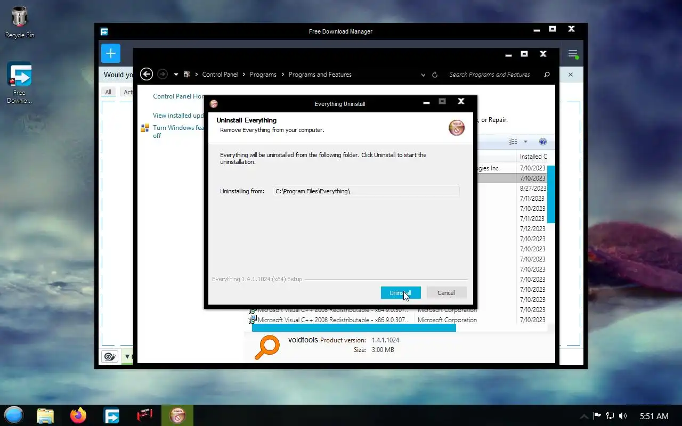Open the View installed updates link
The image size is (682, 426).
pos(178,116)
